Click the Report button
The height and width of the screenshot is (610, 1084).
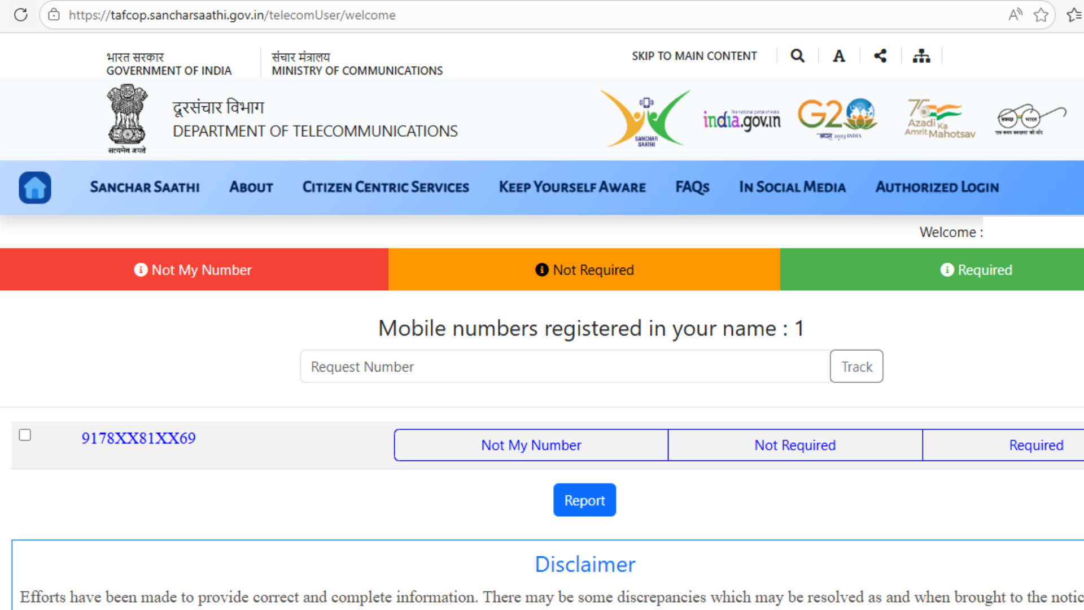pyautogui.click(x=584, y=500)
